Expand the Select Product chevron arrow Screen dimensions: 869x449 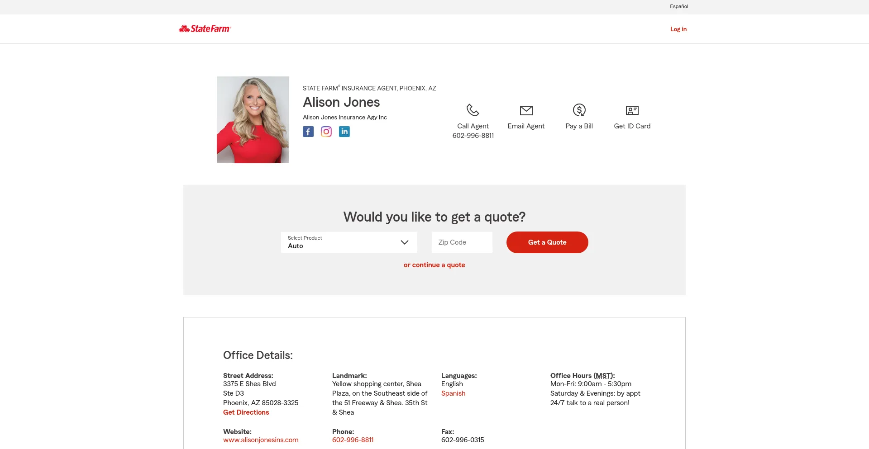point(405,242)
